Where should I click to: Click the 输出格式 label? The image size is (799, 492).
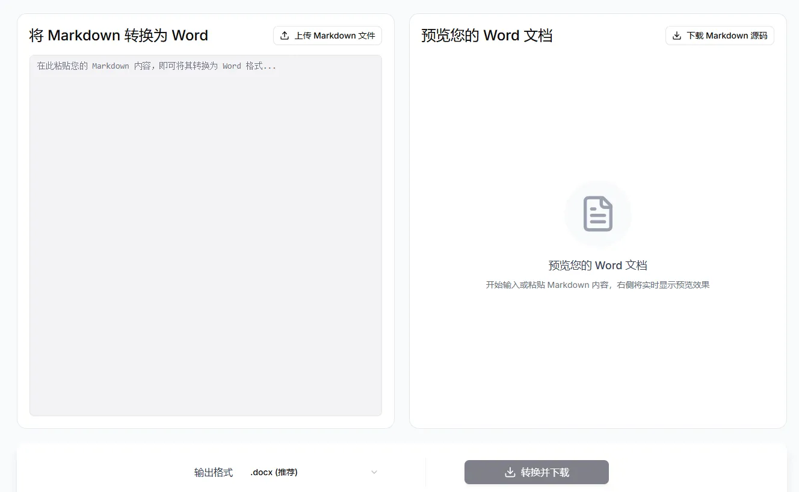click(x=213, y=472)
